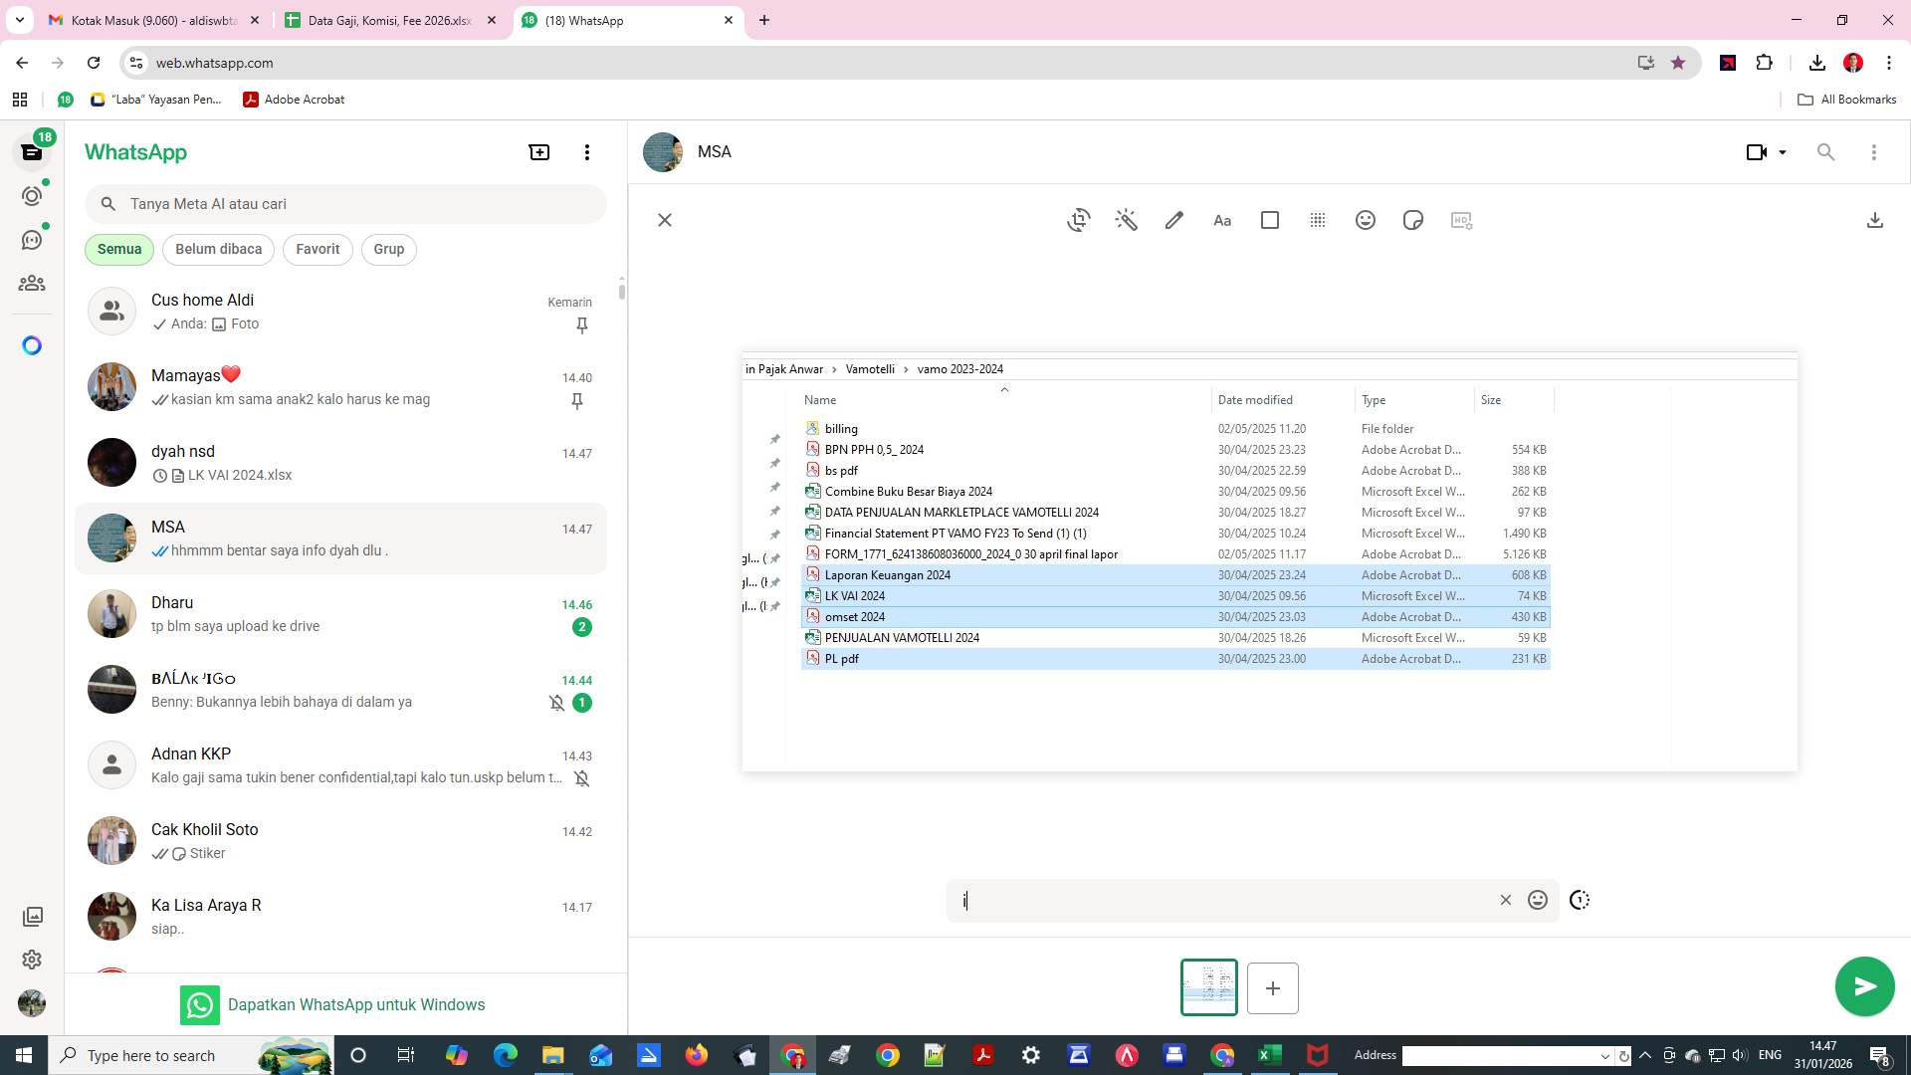Open 'Dapatkan WhatsApp untuk Windows' link
This screenshot has width=1911, height=1075.
(x=356, y=1004)
